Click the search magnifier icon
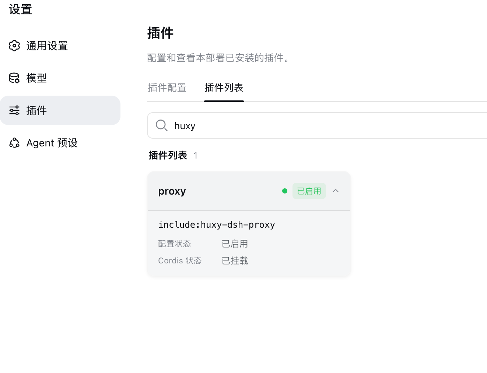This screenshot has width=487, height=373. point(161,125)
